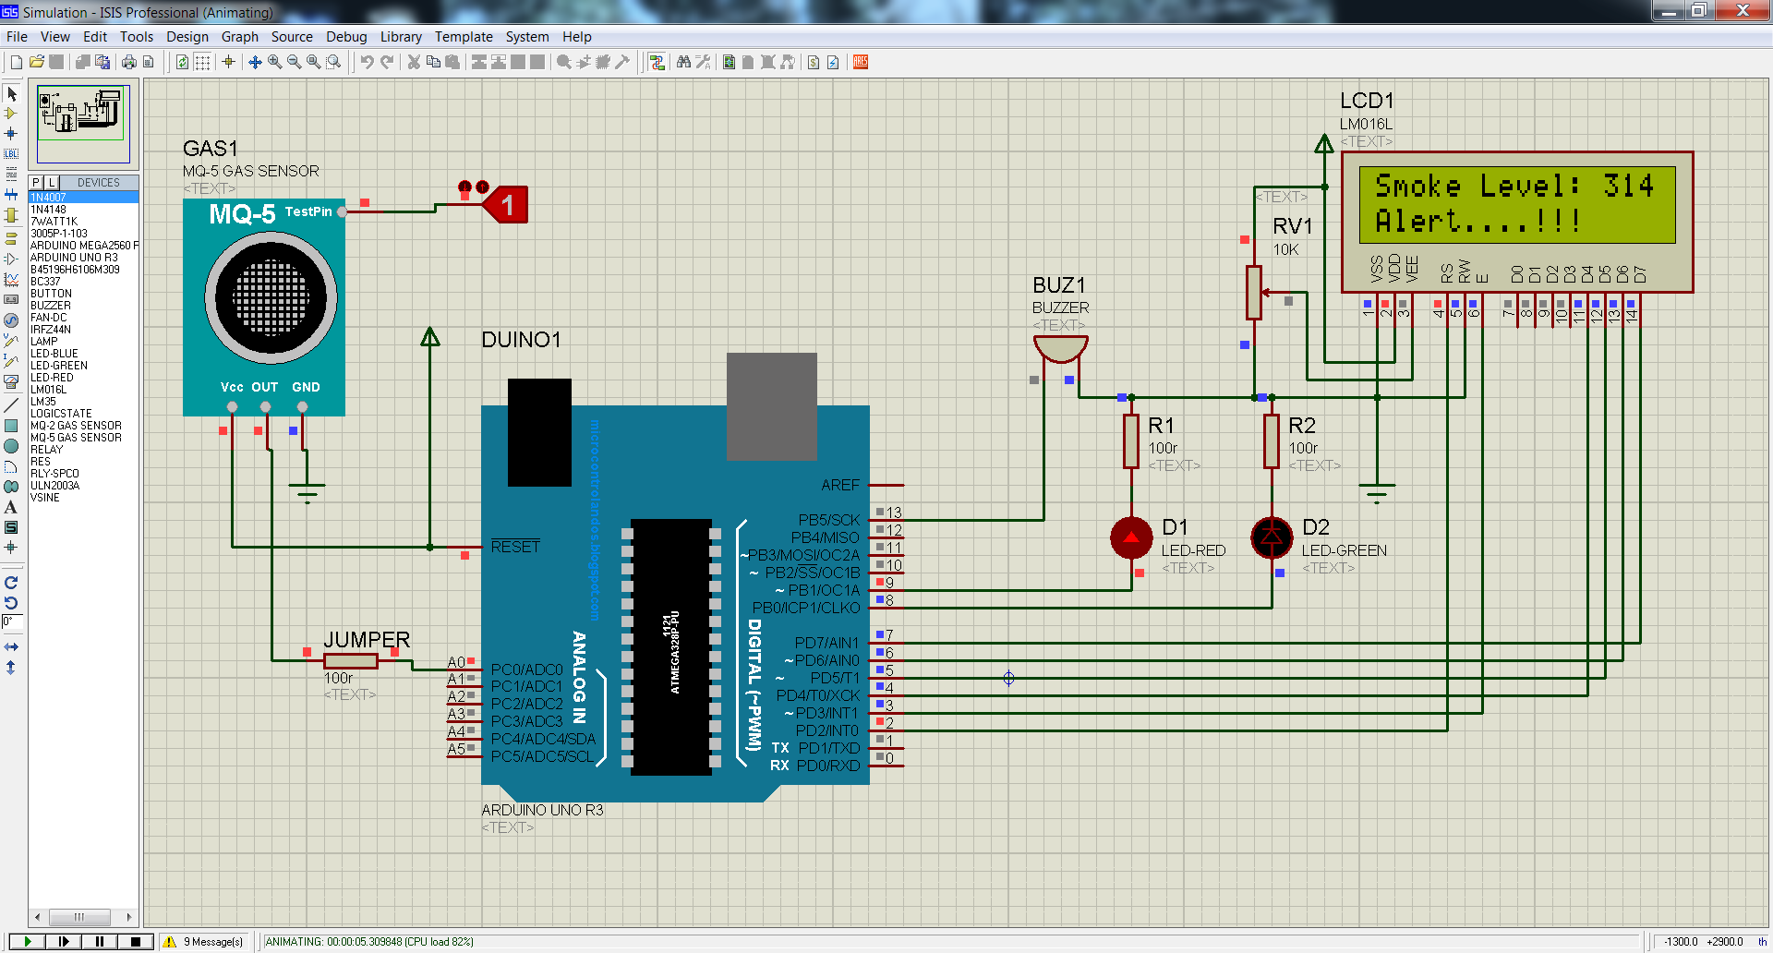Zoom to a selected area
The image size is (1773, 953).
pos(333,62)
